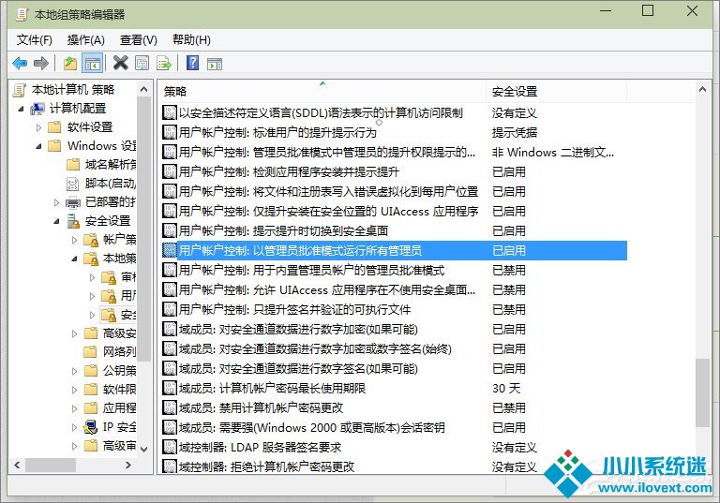
Task: Toggle the Show/Hide action pane icon
Action: [x=215, y=64]
